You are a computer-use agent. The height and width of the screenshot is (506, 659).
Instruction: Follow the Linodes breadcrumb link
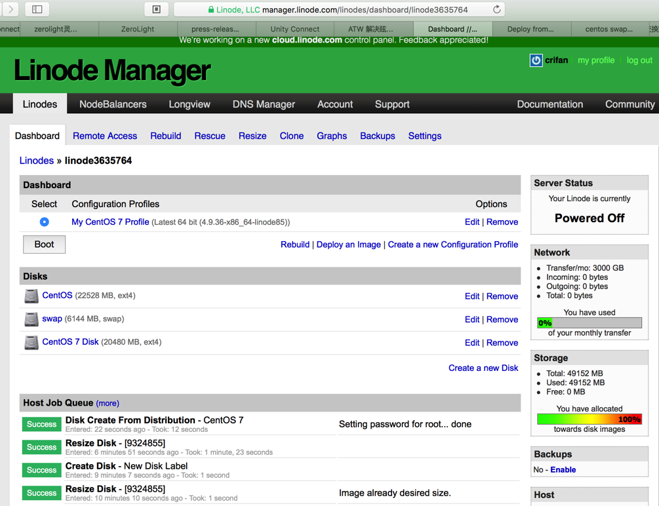(x=37, y=161)
